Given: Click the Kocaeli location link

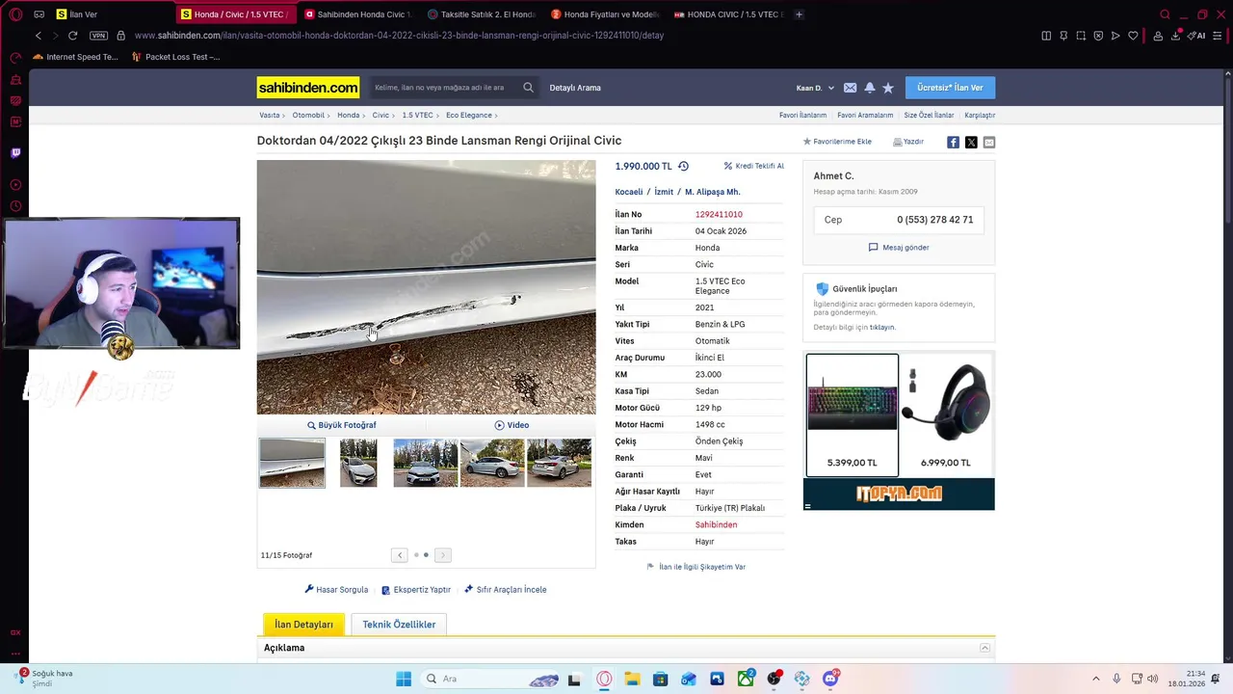Looking at the screenshot, I should pos(629,192).
